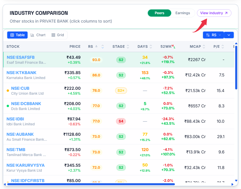Open NSE:AUBANK stock link
This screenshot has width=241, height=189.
coord(20,134)
